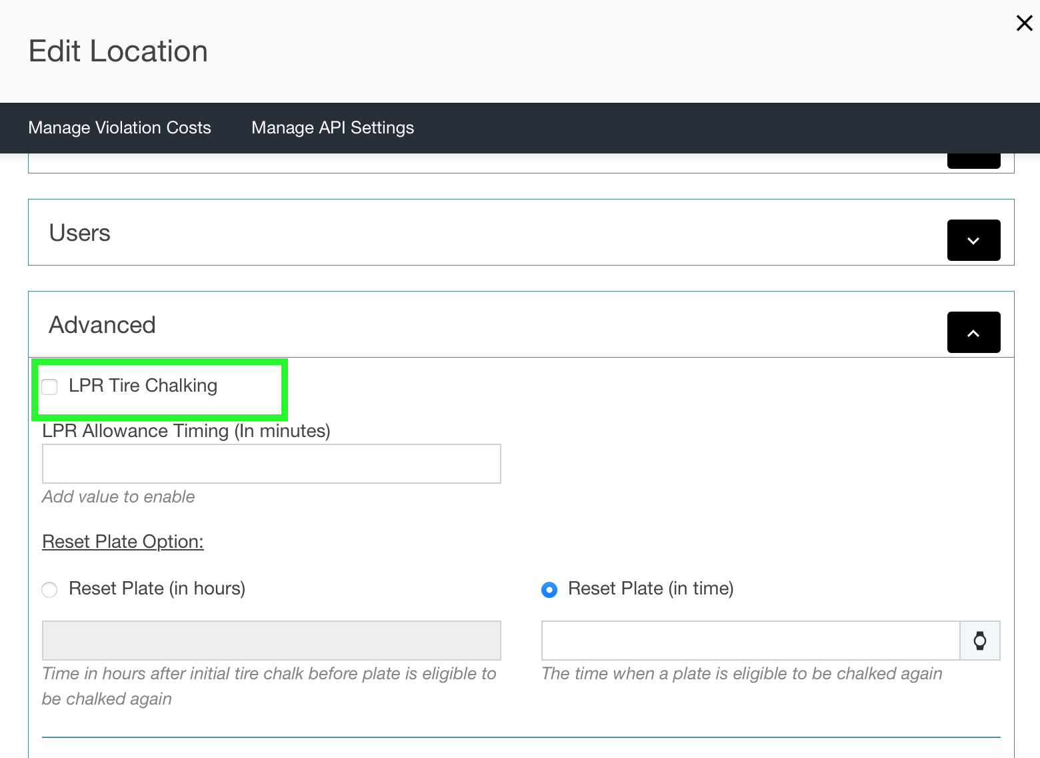Focus the LPR Allowance Timing input field
This screenshot has height=758, width=1040.
[x=271, y=464]
